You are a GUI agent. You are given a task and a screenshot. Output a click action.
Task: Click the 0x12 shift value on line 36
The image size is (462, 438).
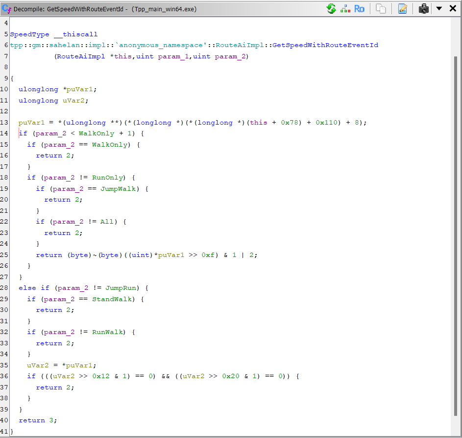[101, 376]
